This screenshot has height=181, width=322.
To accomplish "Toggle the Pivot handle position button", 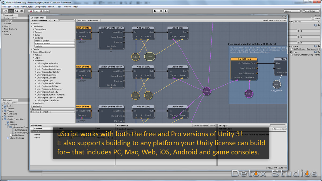I will click(x=33, y=11).
